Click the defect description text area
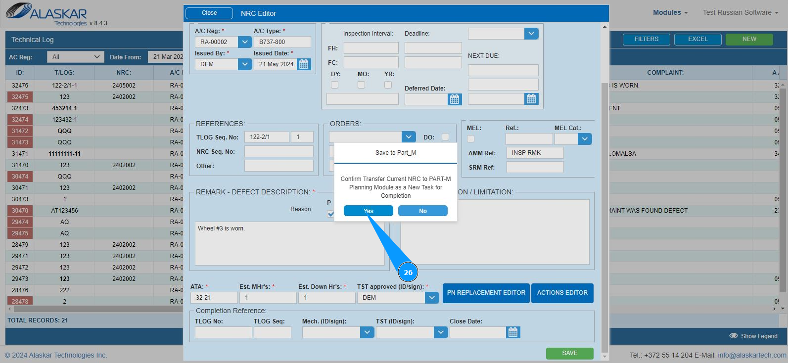The image size is (788, 363). coord(290,243)
